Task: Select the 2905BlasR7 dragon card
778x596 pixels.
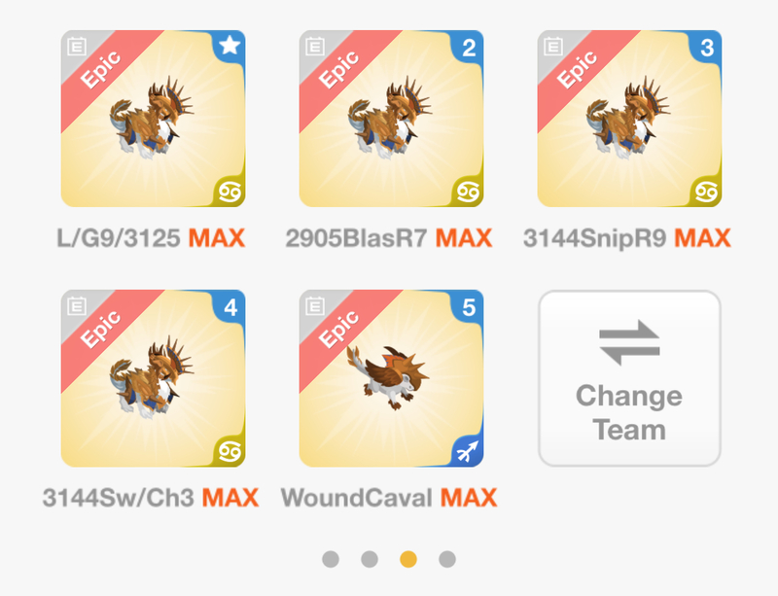Action: [391, 119]
